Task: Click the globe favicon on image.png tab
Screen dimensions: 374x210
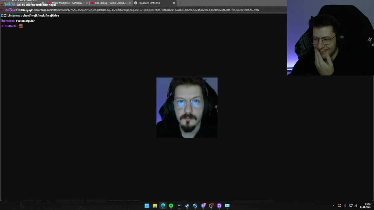Action: [x=136, y=3]
